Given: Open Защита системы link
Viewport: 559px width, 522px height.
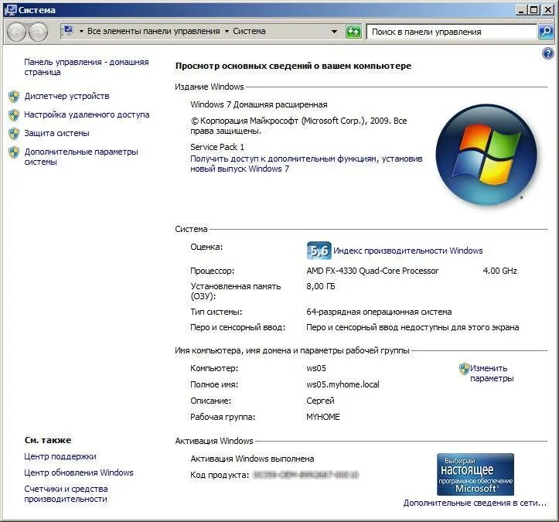Looking at the screenshot, I should pos(56,133).
